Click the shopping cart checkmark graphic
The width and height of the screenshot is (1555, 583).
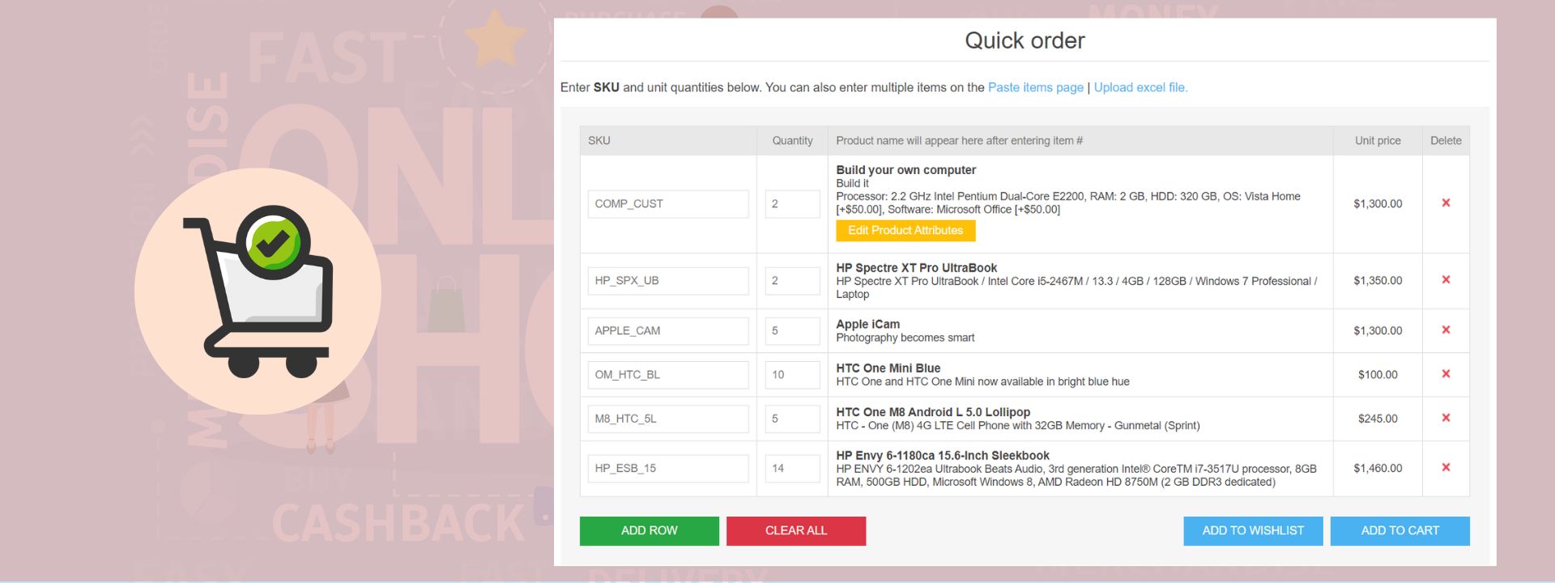258,291
